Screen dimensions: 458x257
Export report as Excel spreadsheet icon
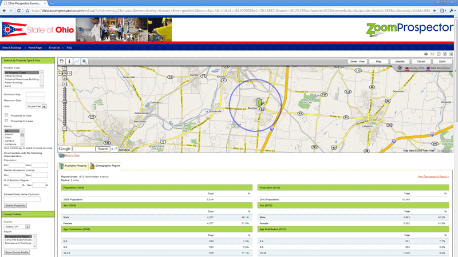pyautogui.click(x=451, y=54)
